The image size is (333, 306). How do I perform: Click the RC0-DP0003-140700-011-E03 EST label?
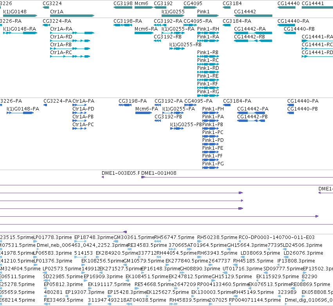[277, 237]
